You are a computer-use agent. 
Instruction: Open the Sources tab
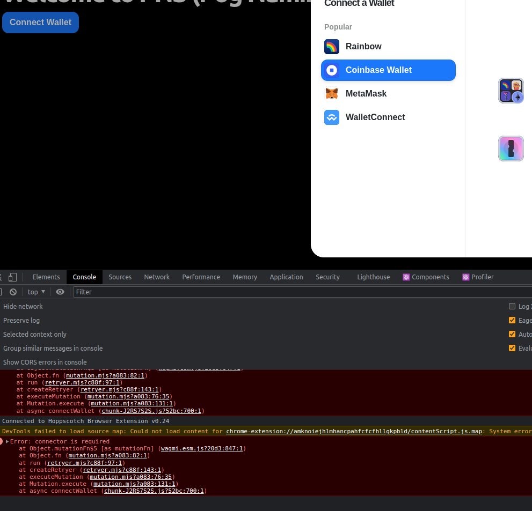(120, 277)
